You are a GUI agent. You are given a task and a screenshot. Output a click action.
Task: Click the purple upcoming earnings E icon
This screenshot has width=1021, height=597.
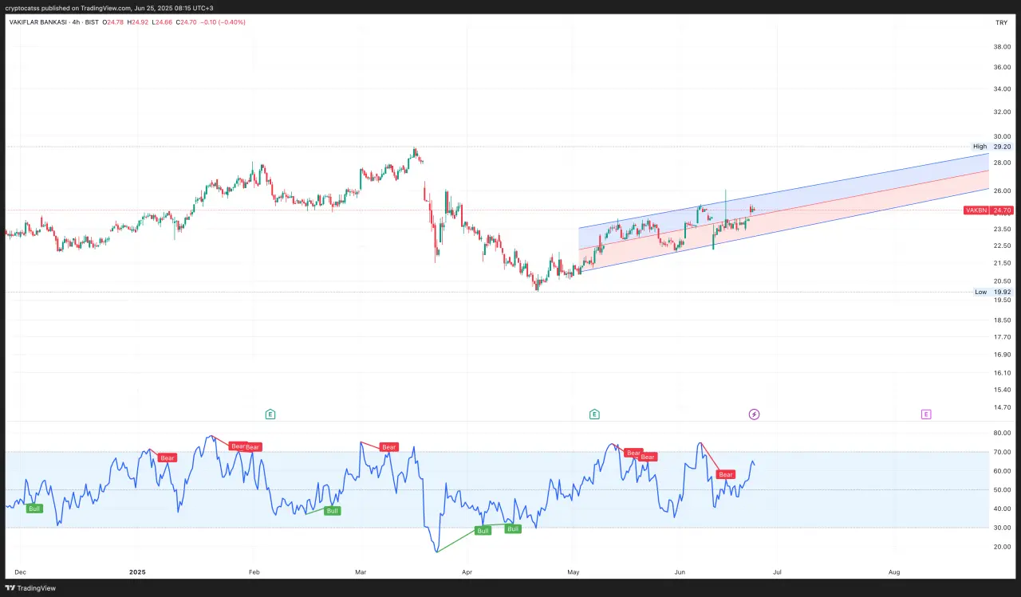(x=925, y=414)
